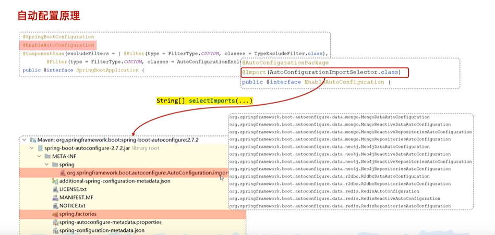The width and height of the screenshot is (495, 235).
Task: Click the LICENSE.txt file icon
Action: tap(56, 189)
